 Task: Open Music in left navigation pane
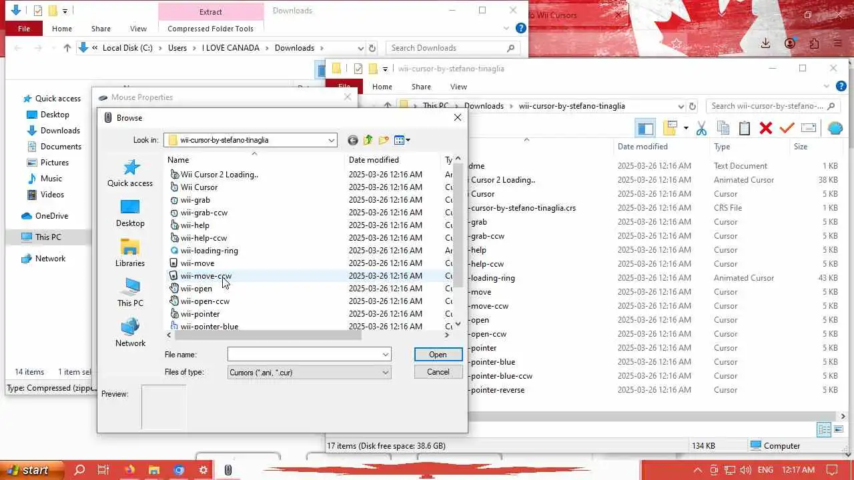coord(44,179)
